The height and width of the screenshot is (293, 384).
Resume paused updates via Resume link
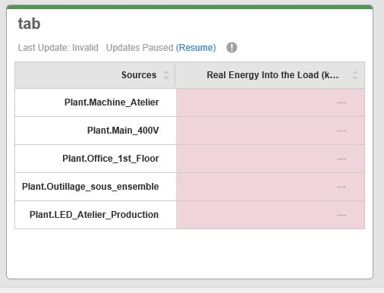coord(196,48)
